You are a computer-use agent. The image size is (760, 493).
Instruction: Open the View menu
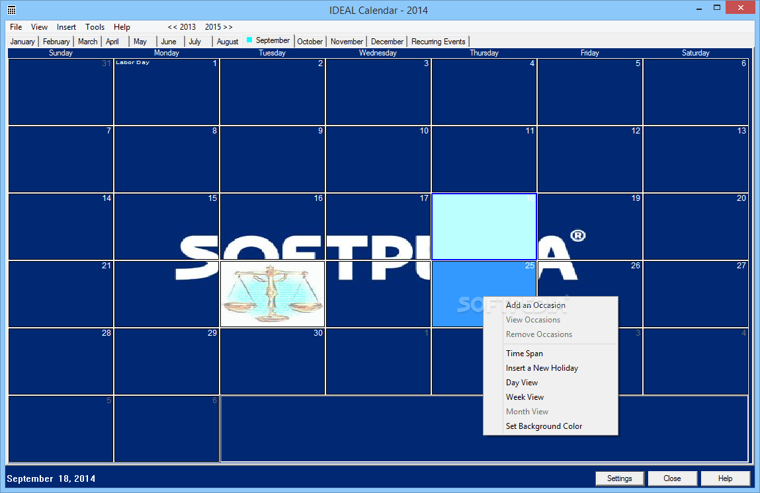click(39, 27)
